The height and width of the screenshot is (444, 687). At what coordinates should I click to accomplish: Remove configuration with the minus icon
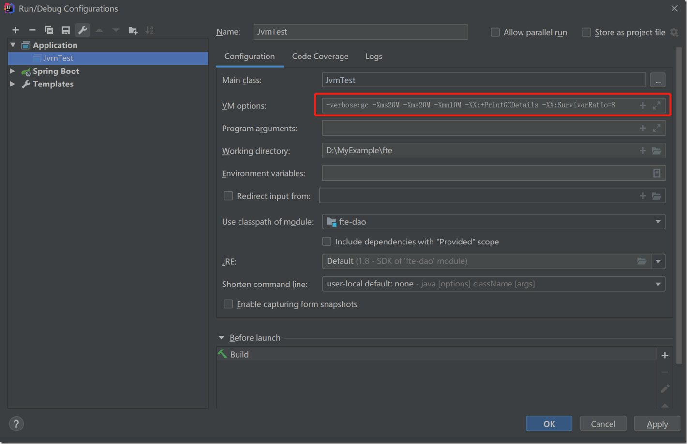[x=32, y=30]
